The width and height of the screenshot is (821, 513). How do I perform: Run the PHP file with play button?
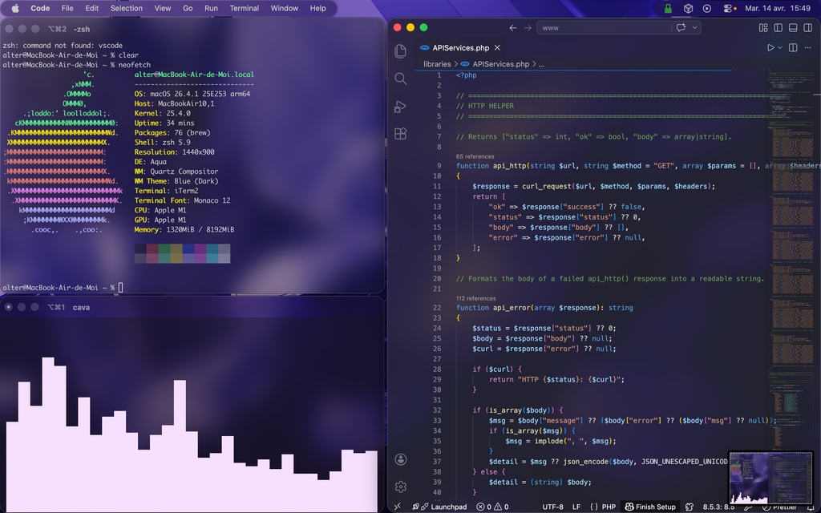pos(770,47)
